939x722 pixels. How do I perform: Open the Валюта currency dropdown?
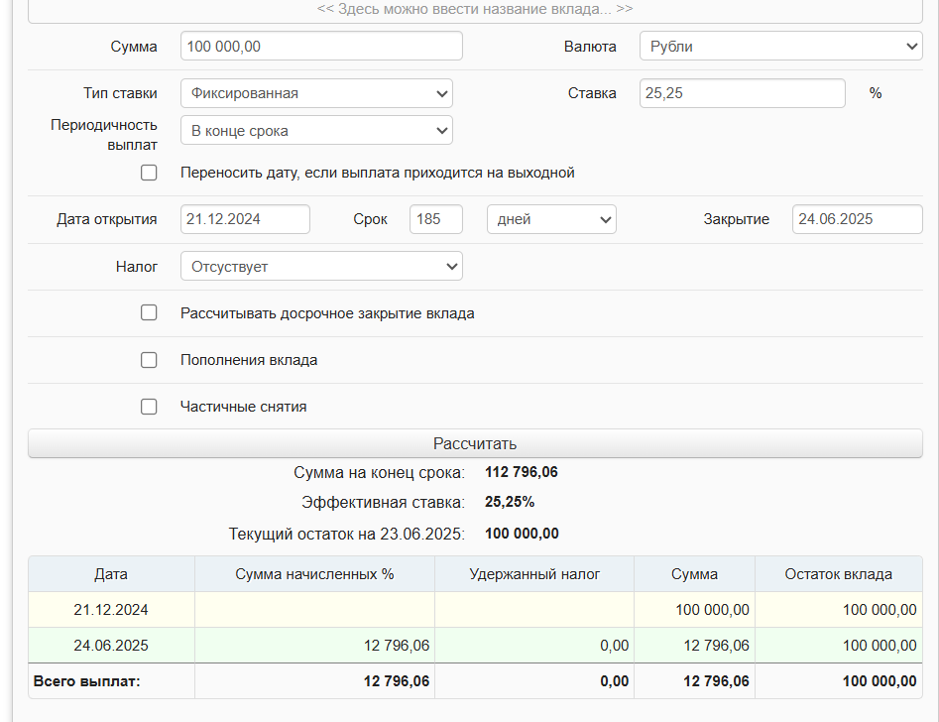point(780,47)
